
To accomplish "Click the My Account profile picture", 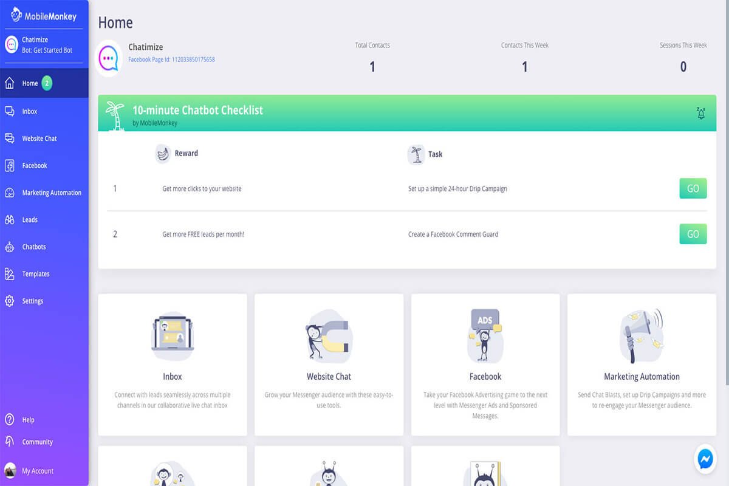I will point(10,471).
